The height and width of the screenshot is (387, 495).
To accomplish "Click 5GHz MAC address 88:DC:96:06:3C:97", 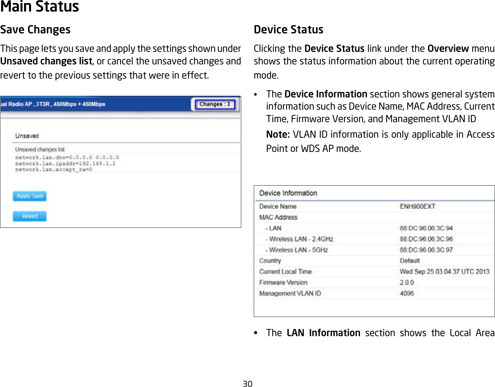I will [x=426, y=250].
